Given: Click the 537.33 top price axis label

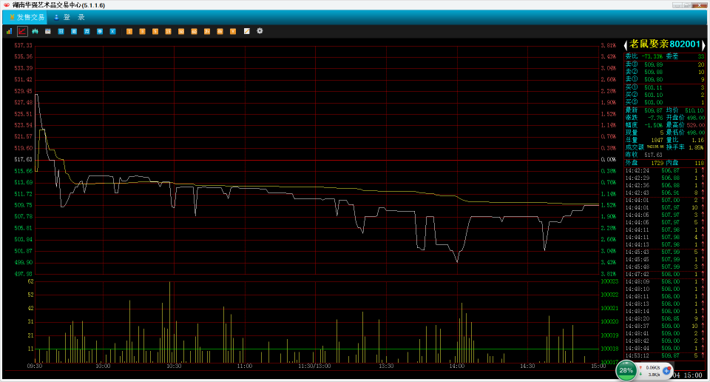Looking at the screenshot, I should click(23, 45).
